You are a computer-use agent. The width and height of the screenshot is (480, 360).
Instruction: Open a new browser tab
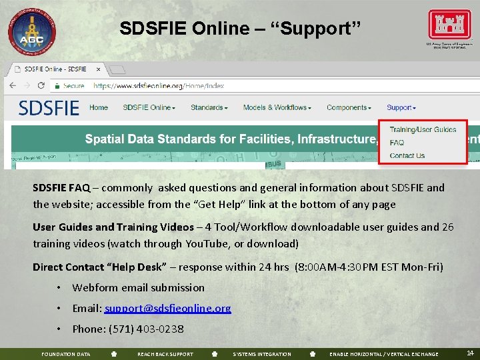[x=117, y=70]
